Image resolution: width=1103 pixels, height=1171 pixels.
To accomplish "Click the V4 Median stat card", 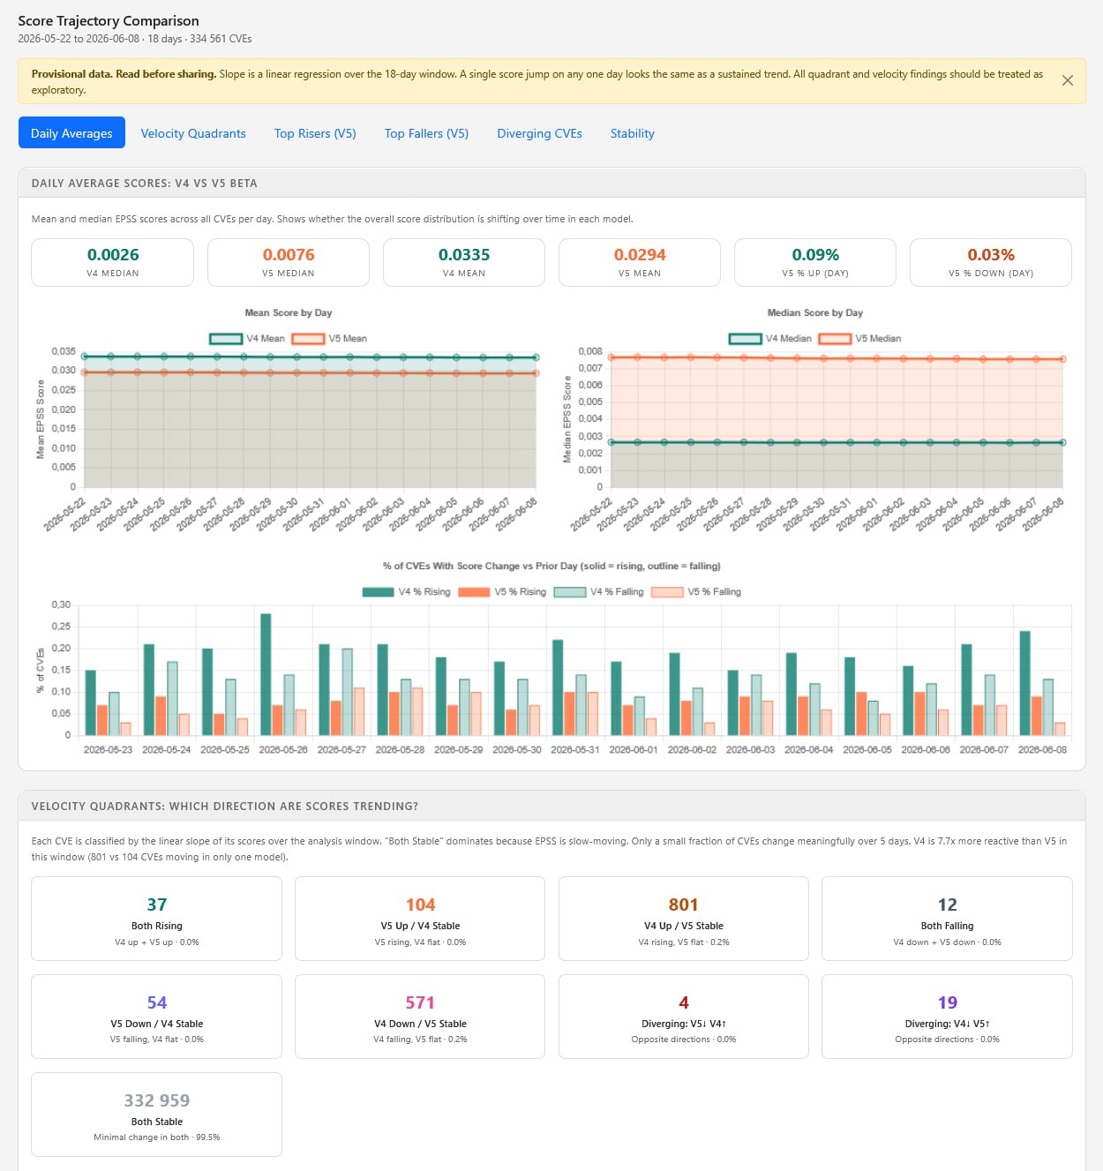I will pyautogui.click(x=112, y=263).
